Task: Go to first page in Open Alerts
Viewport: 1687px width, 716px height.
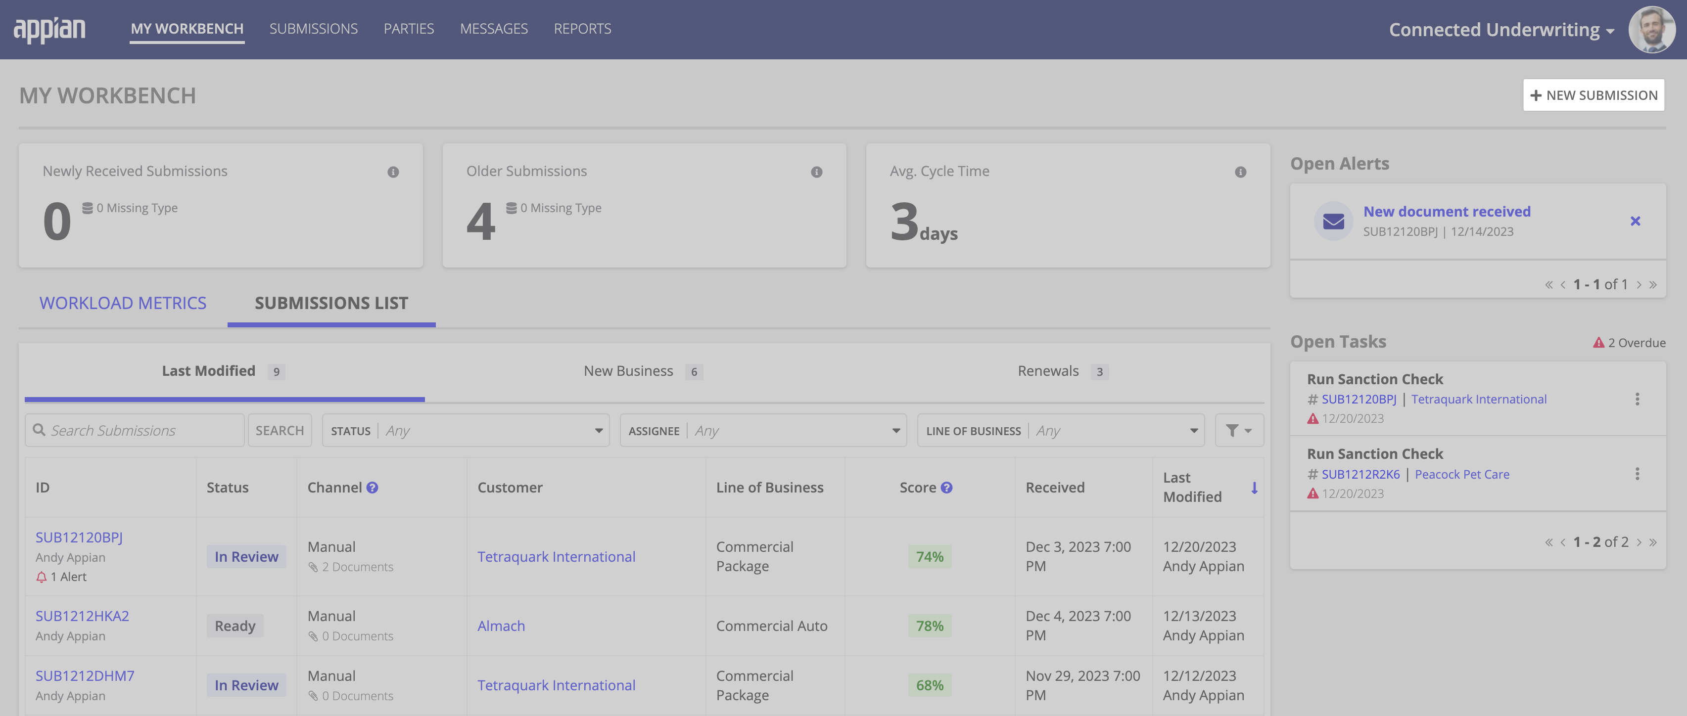Action: click(x=1549, y=285)
